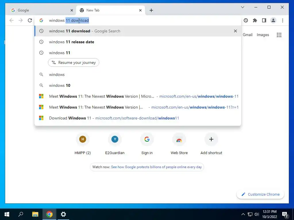Viewport: 294px width, 220px height.
Task: Close the New Tab tab
Action: [140, 10]
